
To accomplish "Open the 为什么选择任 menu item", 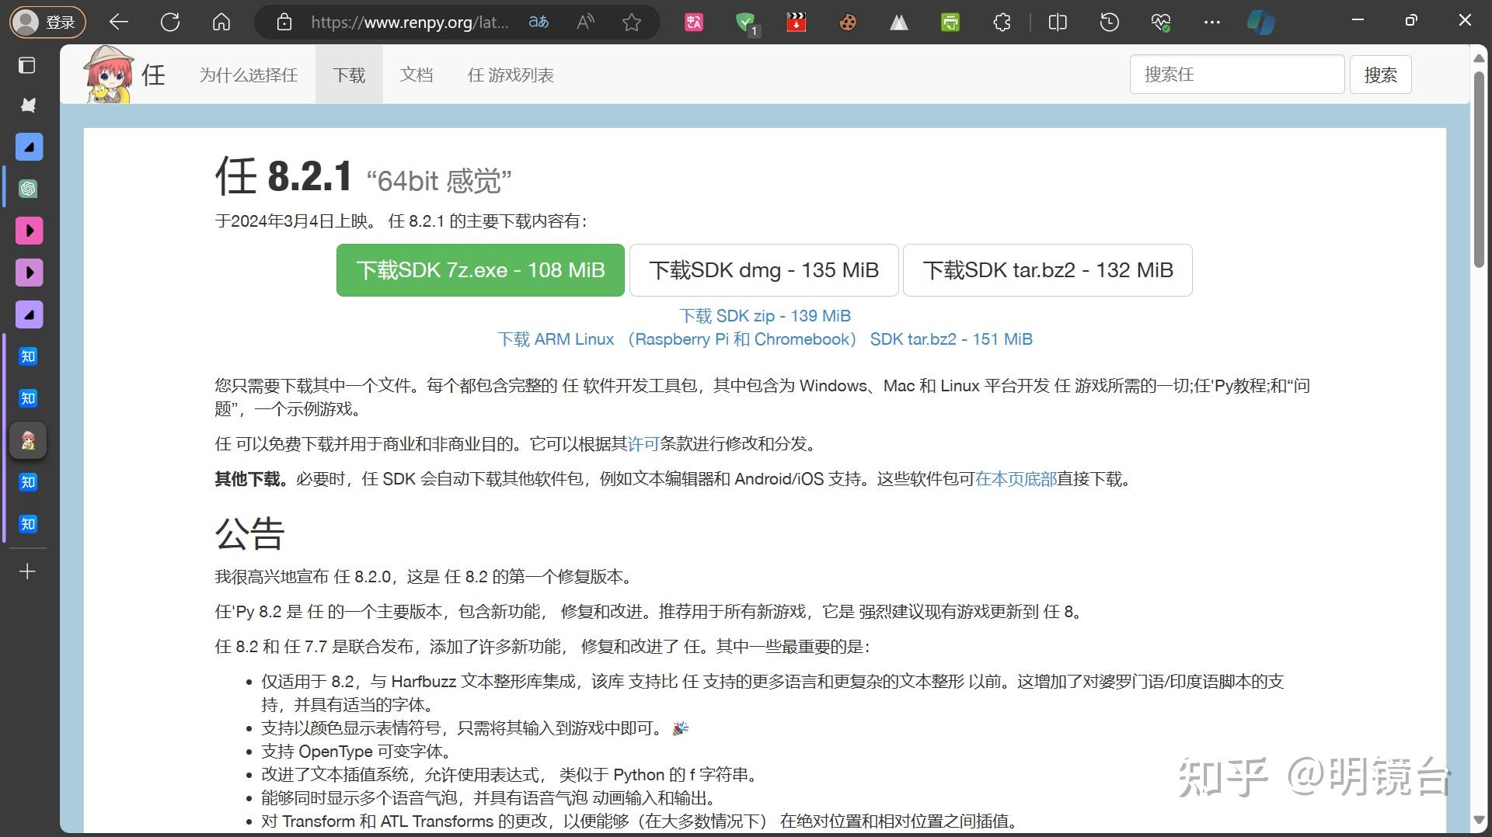I will 248,75.
